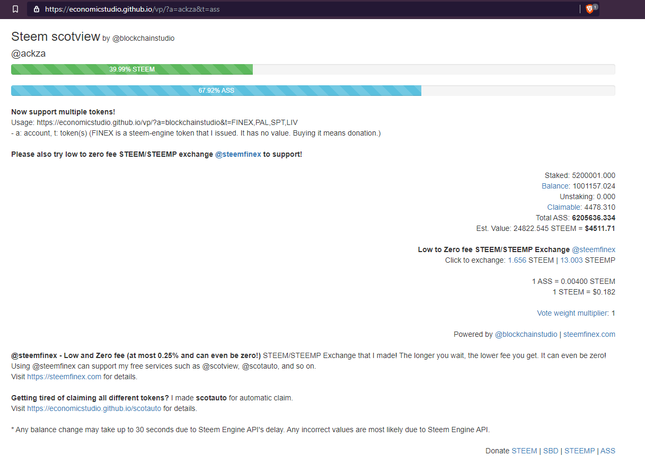Click the URL address bar field
The width and height of the screenshot is (645, 456).
313,9
